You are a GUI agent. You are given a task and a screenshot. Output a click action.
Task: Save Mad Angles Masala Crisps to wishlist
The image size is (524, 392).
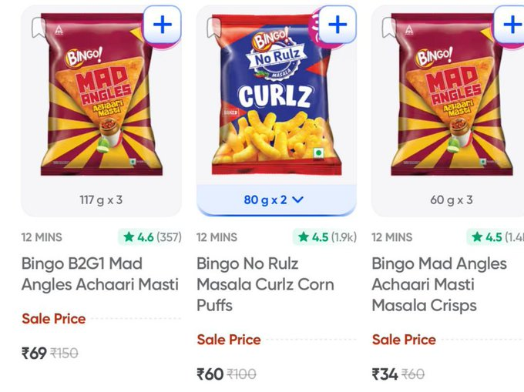[388, 27]
